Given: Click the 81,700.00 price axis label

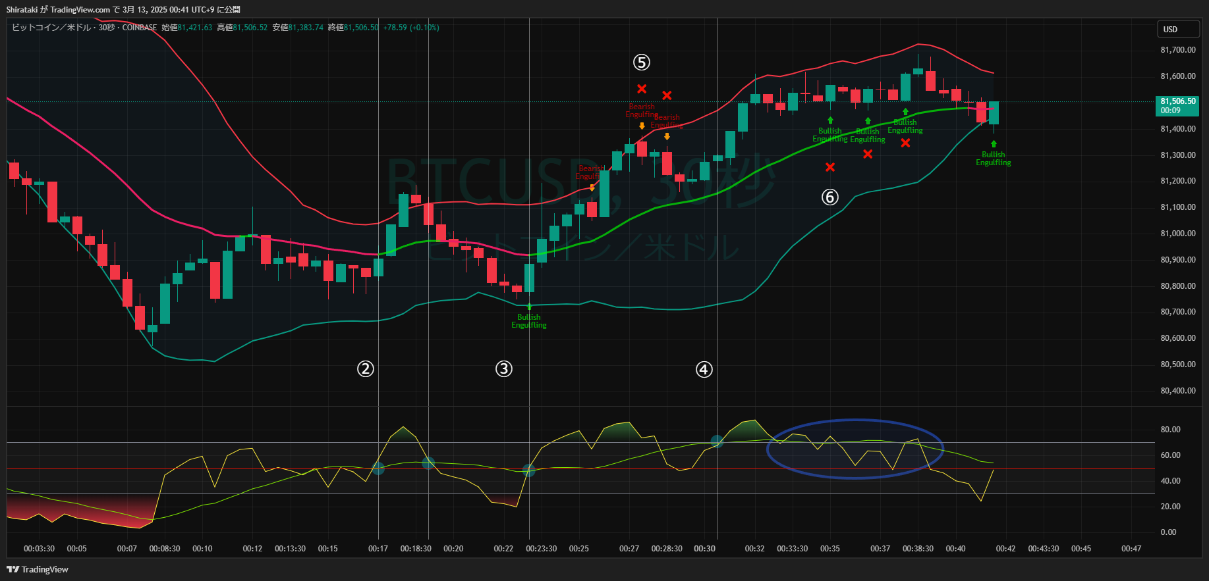Looking at the screenshot, I should point(1178,50).
